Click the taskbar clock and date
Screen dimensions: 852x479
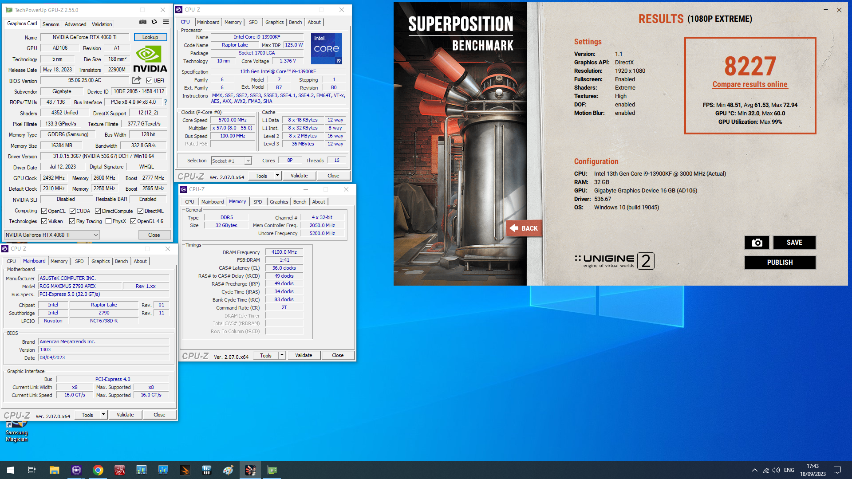click(x=813, y=470)
